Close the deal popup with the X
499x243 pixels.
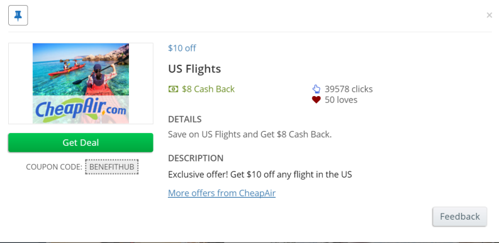[489, 15]
